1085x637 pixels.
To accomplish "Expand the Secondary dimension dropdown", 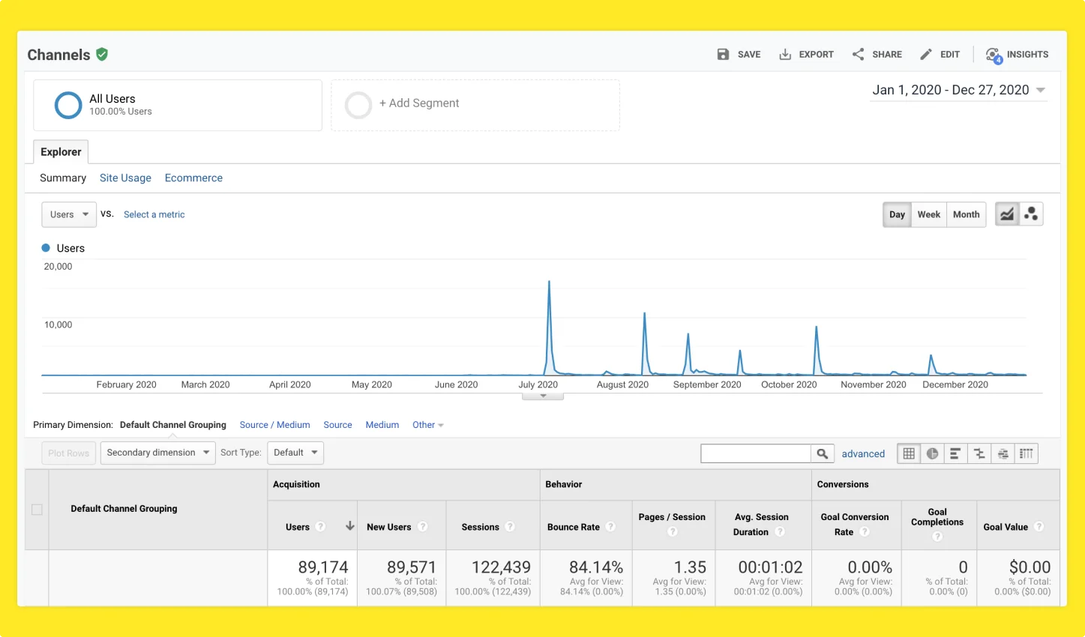I will pyautogui.click(x=157, y=453).
